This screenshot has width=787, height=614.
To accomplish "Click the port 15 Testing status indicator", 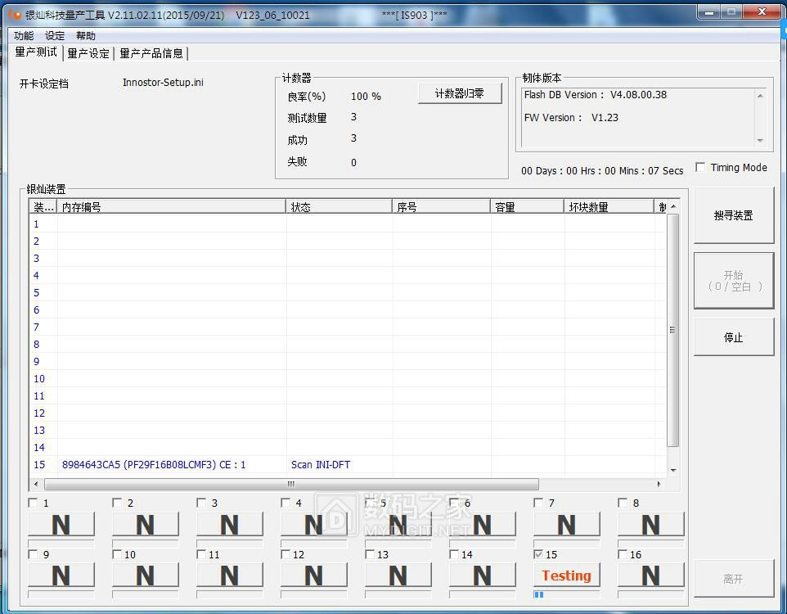I will (566, 576).
